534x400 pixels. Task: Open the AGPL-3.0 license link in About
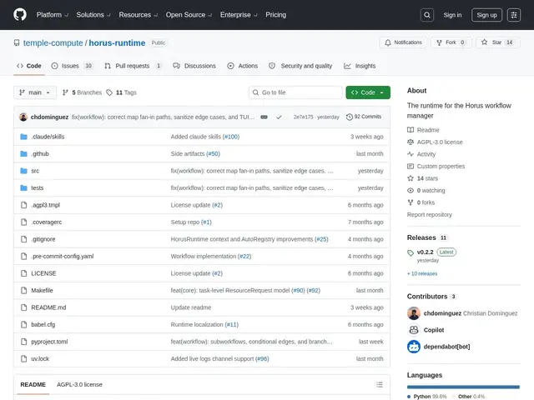[435, 142]
